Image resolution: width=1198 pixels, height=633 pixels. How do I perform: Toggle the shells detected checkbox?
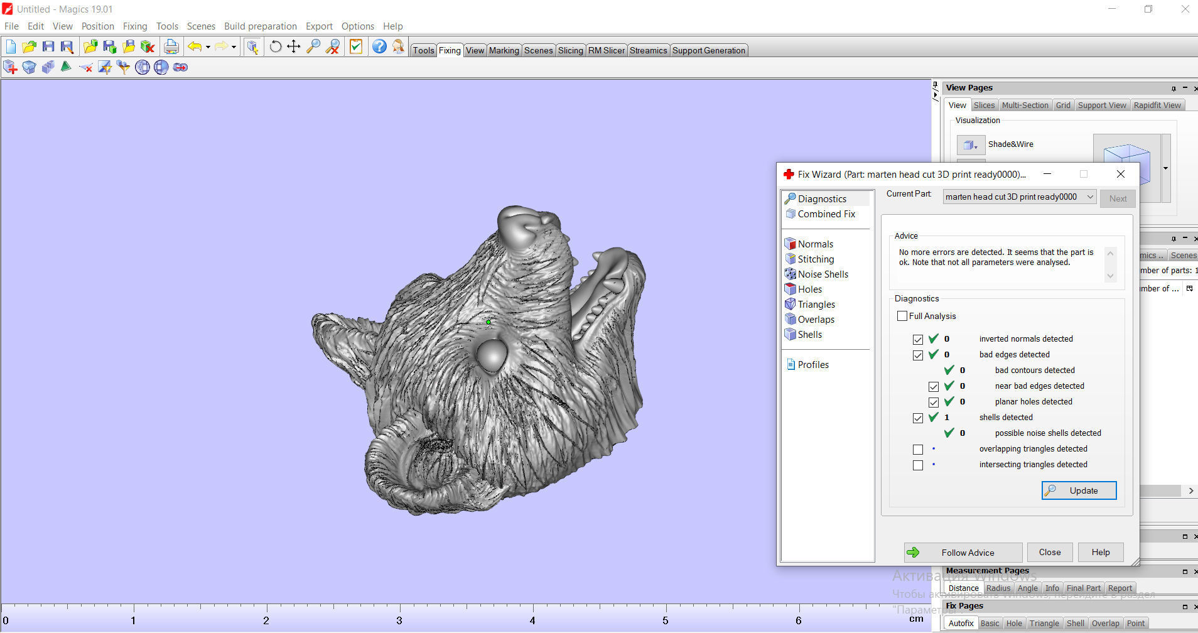pos(918,418)
